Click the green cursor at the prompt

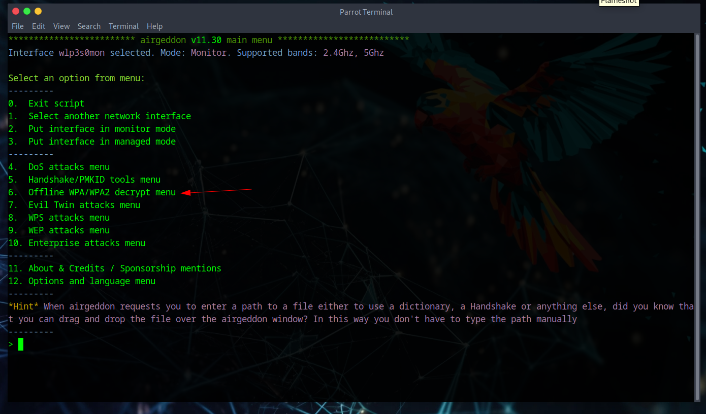click(21, 344)
